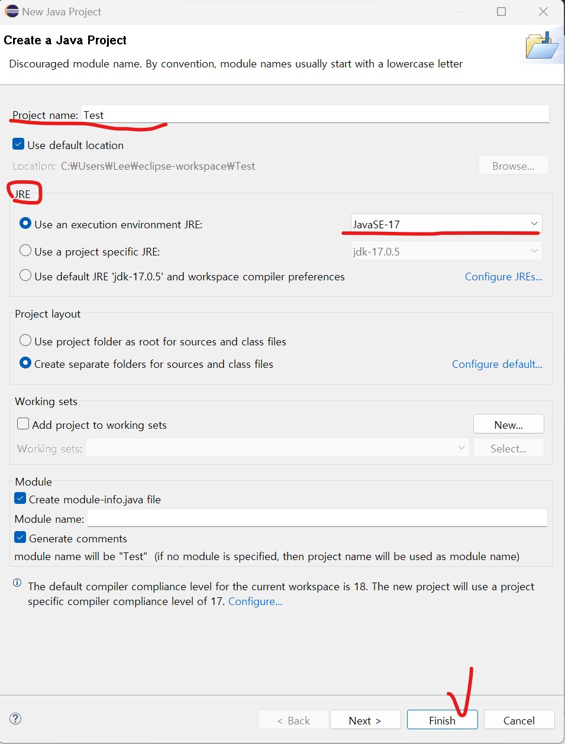Click the folder wizard banner image
The height and width of the screenshot is (744, 565).
click(542, 46)
